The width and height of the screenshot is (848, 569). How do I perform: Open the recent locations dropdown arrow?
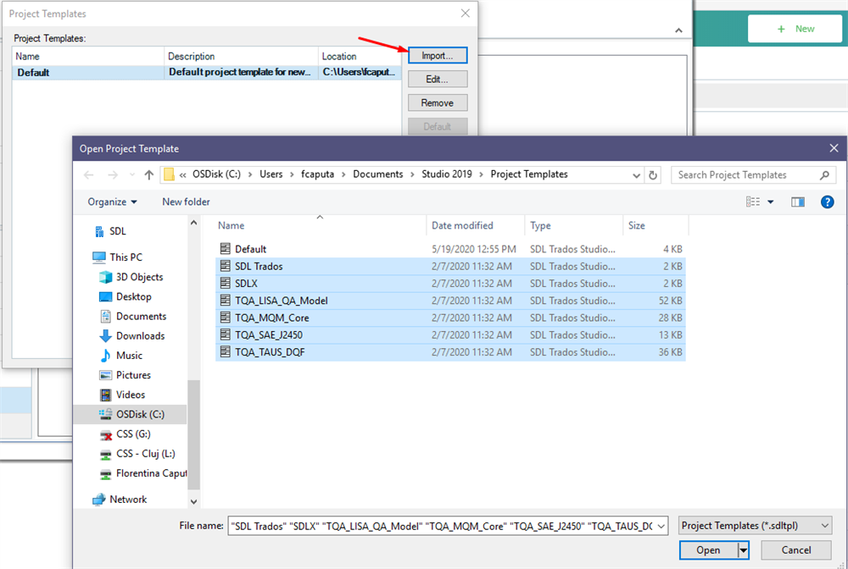coord(132,174)
